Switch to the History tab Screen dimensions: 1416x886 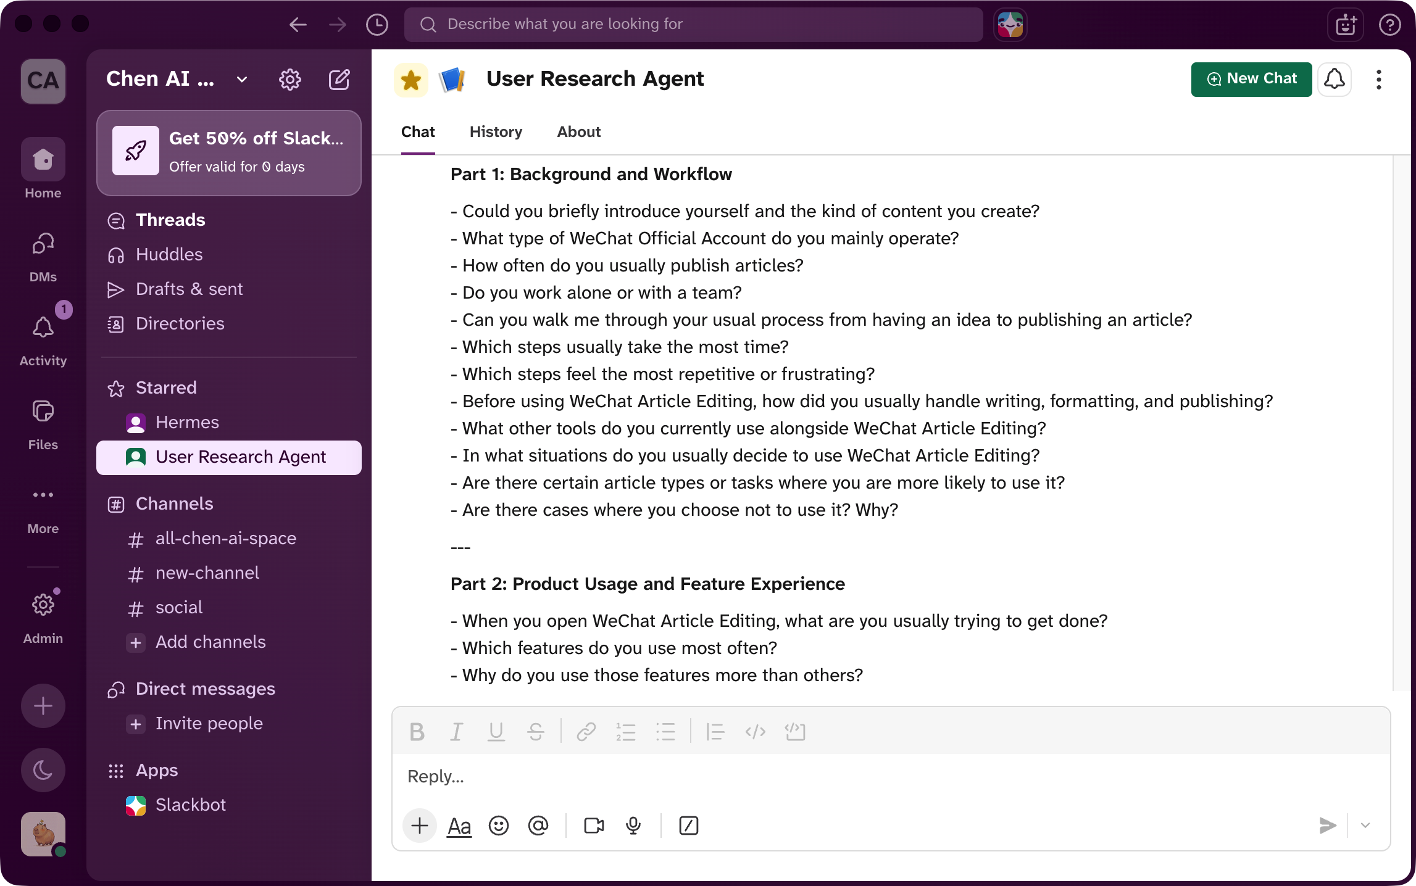(496, 132)
